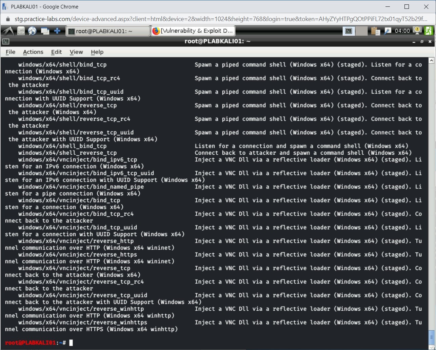Select the screenshot tool icon in the tray
This screenshot has width=436, height=350.
click(x=388, y=31)
